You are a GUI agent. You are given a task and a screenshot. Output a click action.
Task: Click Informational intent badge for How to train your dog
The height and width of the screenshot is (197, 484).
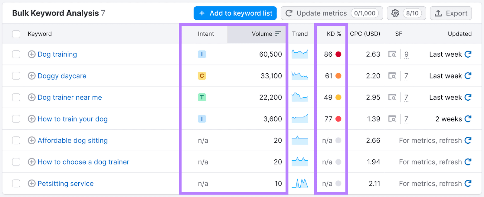202,119
